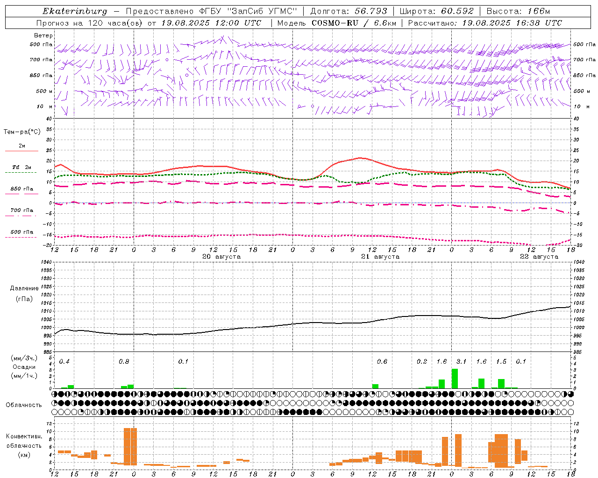Click the 'Тем-ра(°C)' temperature panel label
598x478 pixels.
[22, 132]
